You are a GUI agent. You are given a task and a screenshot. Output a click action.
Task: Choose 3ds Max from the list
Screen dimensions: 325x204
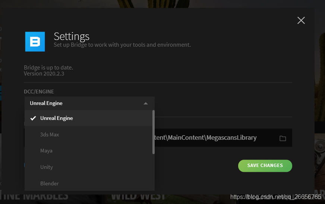click(89, 135)
